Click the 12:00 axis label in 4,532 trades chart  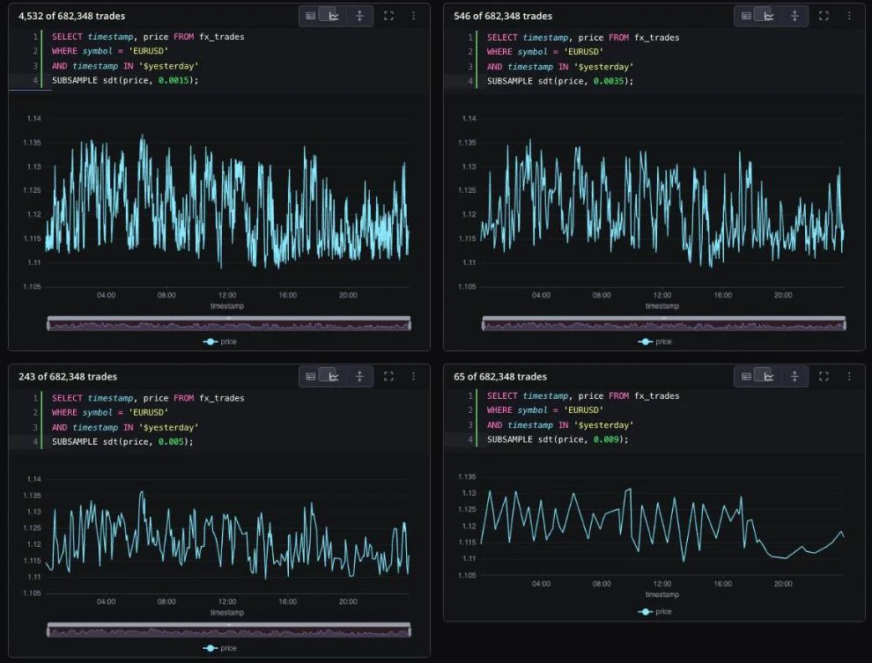(227, 295)
